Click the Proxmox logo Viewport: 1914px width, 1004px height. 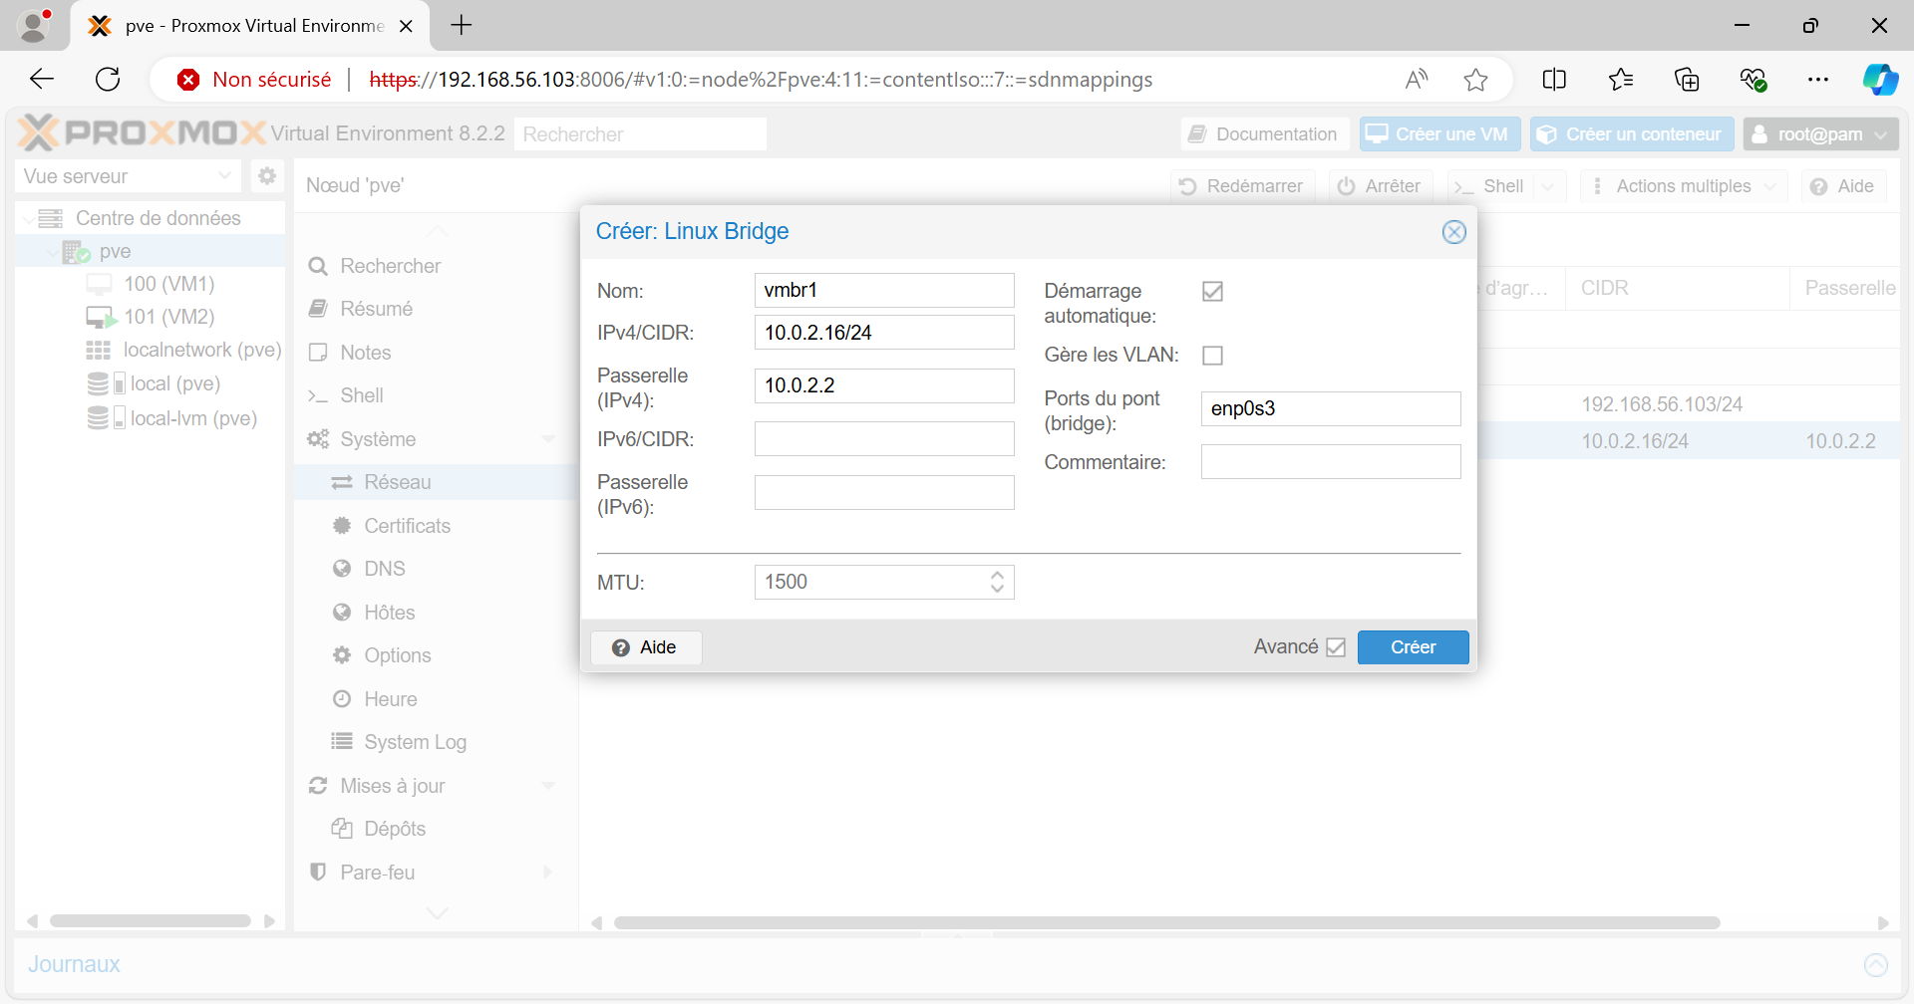[144, 133]
